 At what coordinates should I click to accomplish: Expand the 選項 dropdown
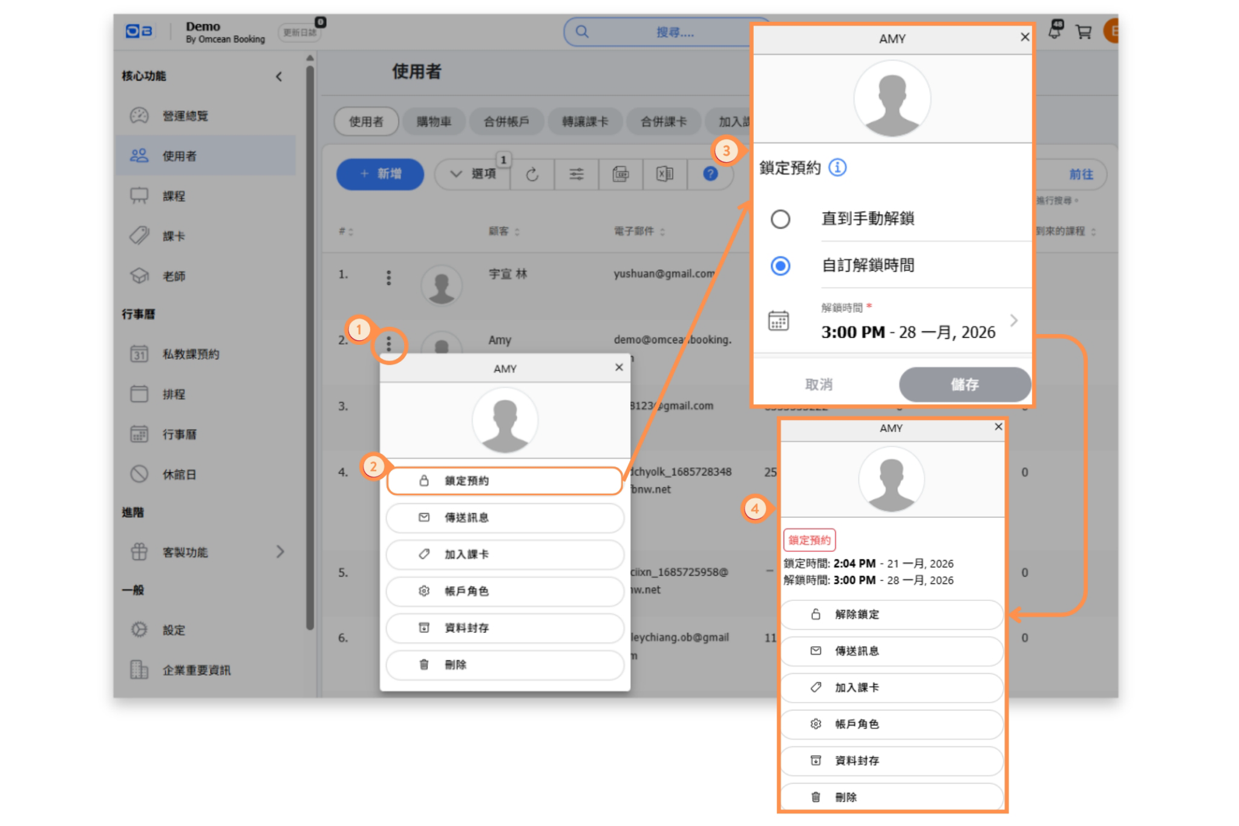tap(474, 174)
